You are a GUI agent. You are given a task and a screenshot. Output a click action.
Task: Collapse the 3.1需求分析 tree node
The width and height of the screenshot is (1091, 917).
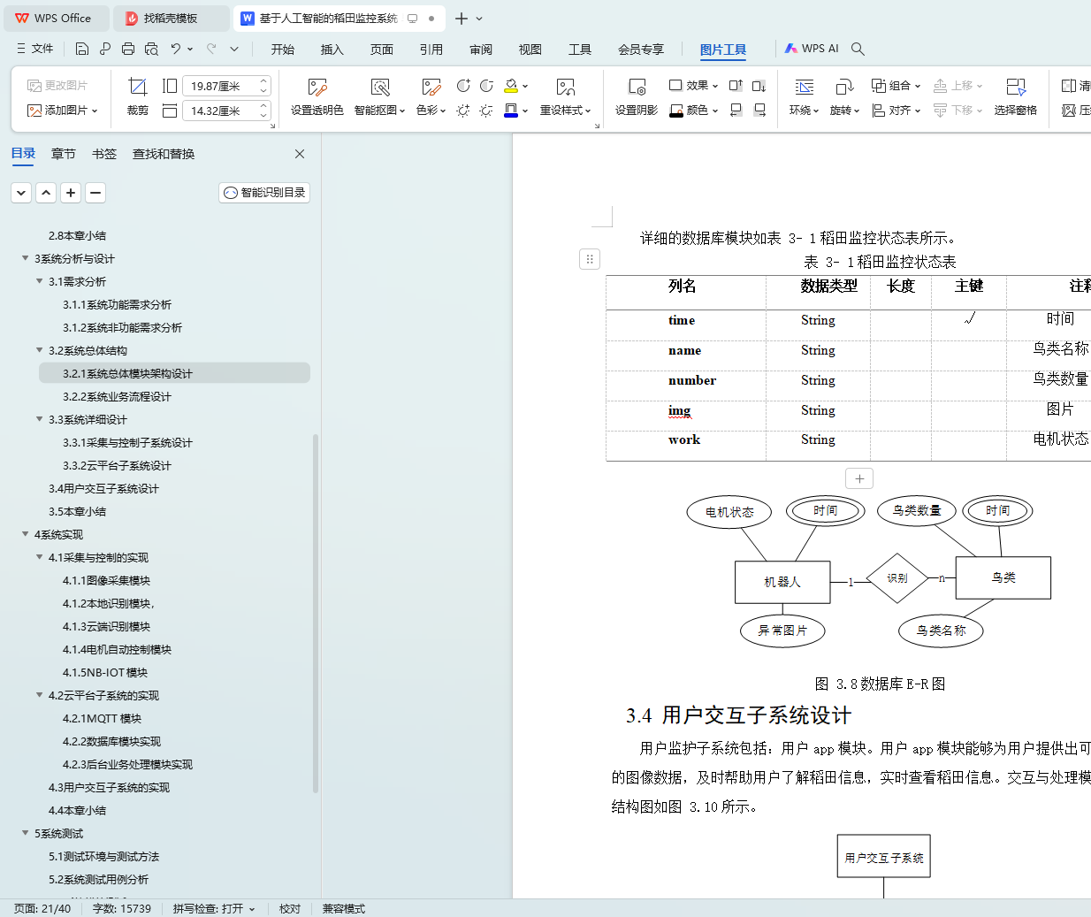click(39, 281)
